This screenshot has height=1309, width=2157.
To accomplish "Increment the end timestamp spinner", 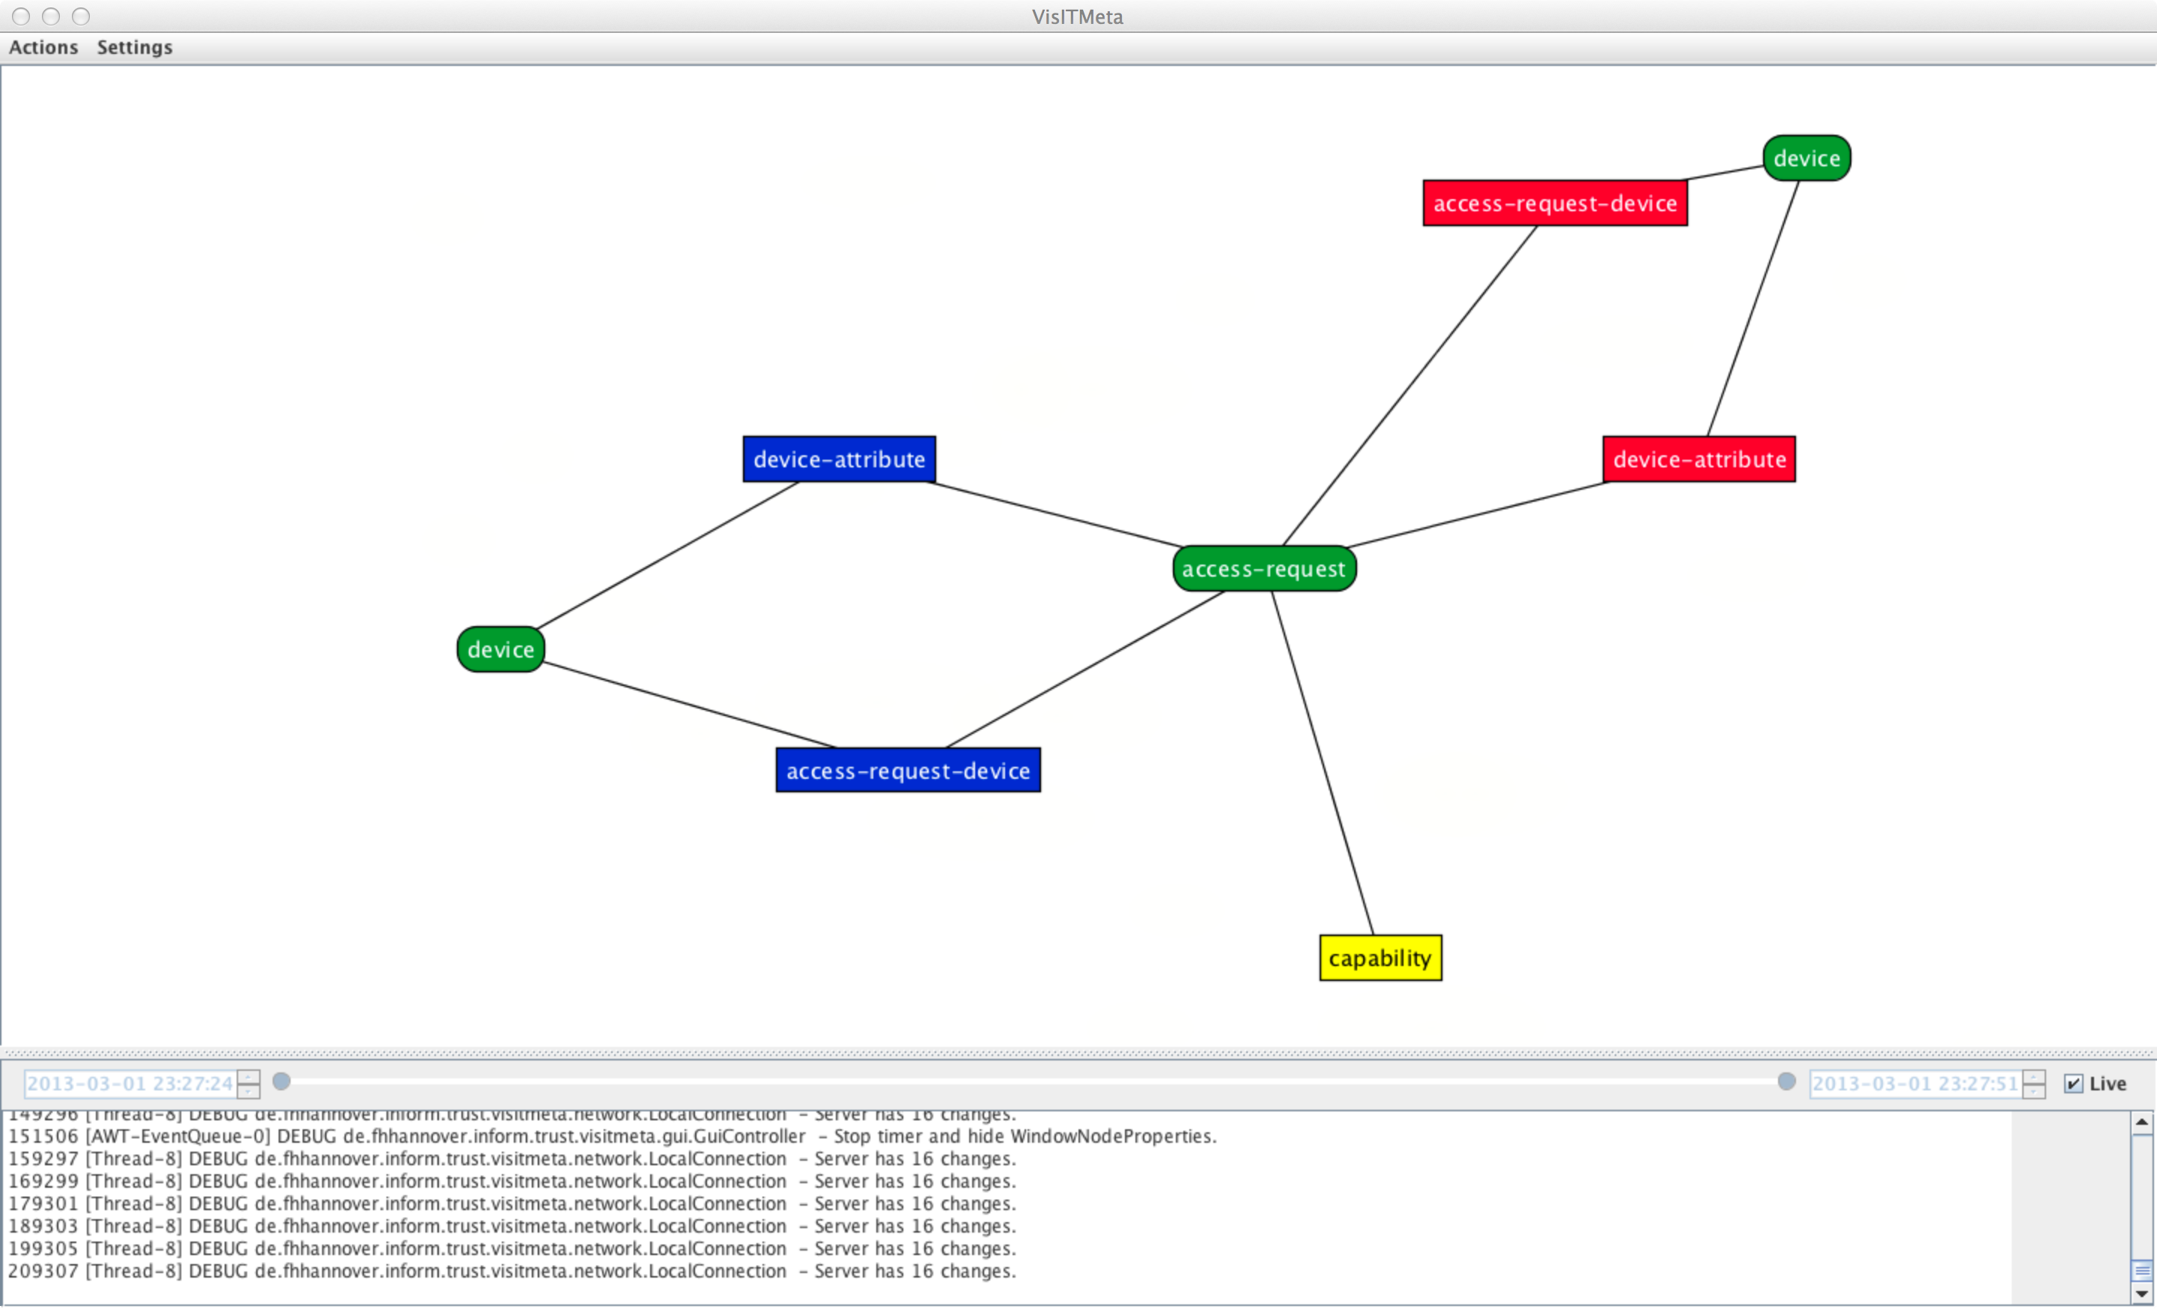I will pos(2033,1077).
